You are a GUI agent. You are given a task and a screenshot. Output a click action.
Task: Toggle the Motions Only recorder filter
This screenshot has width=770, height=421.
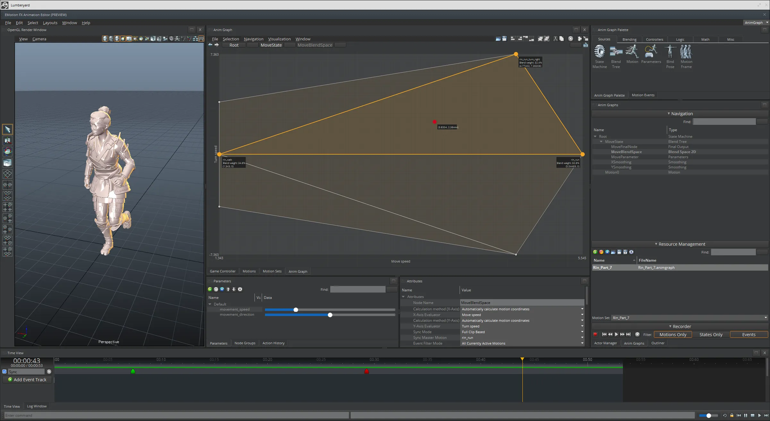click(673, 334)
